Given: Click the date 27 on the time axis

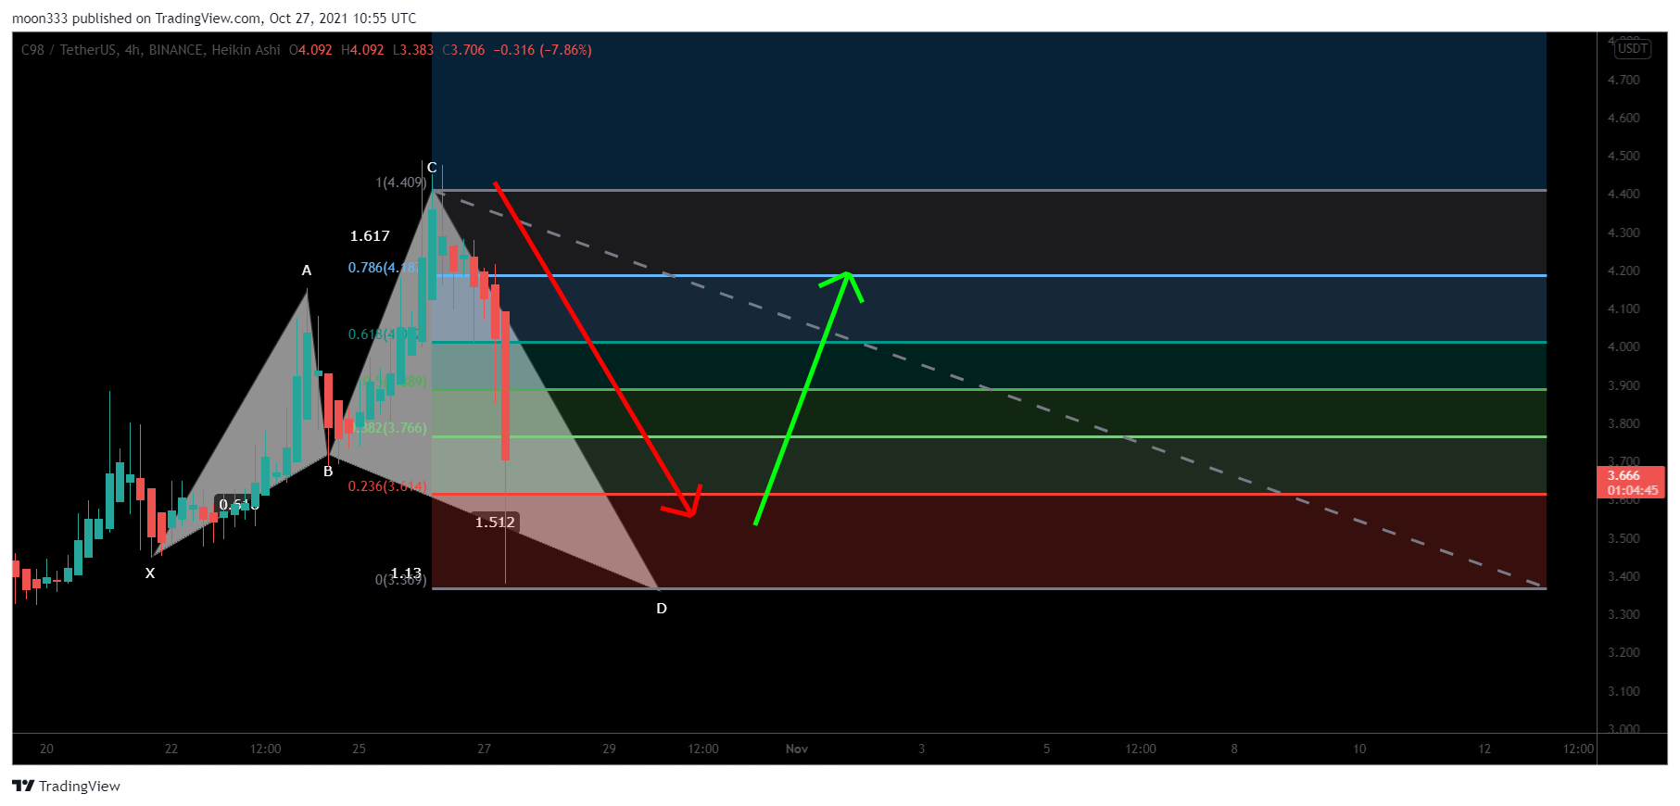Looking at the screenshot, I should pyautogui.click(x=484, y=749).
